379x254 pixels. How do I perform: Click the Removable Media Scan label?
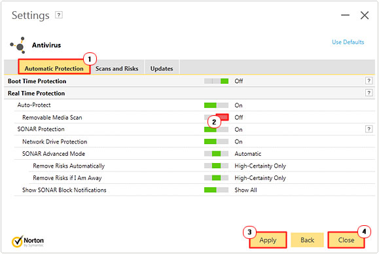pos(52,117)
